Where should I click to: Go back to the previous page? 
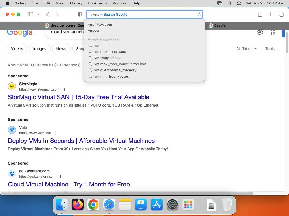pyautogui.click(x=47, y=14)
